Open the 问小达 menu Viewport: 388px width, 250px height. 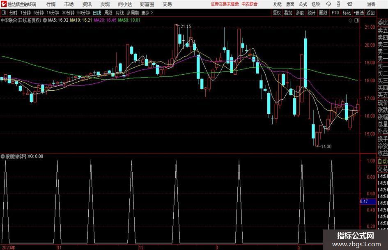(x=125, y=4)
